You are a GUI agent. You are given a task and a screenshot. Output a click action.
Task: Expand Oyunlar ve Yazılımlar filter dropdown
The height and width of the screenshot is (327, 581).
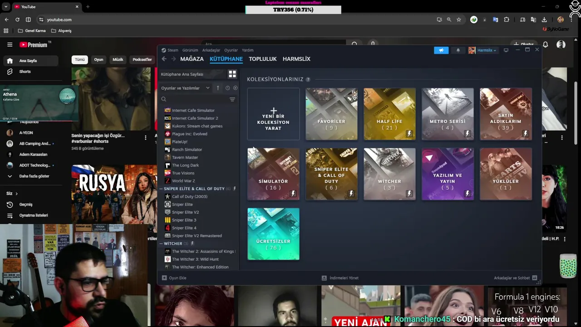(x=185, y=88)
